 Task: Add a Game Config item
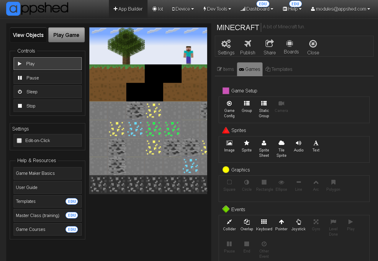point(229,109)
